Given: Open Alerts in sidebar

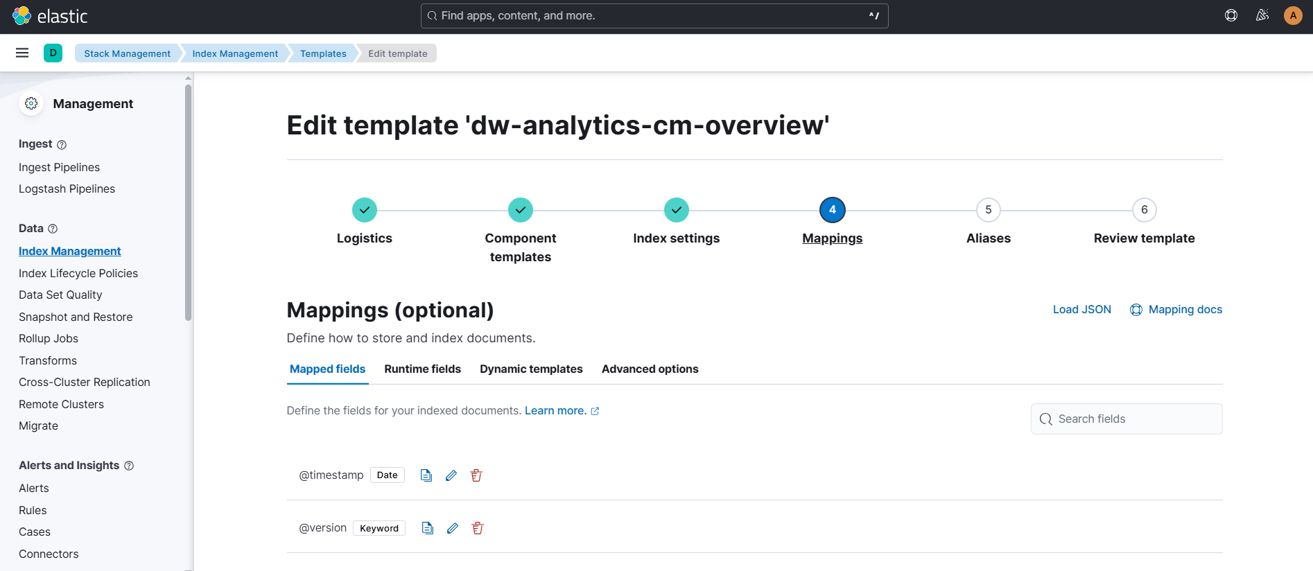Looking at the screenshot, I should tap(34, 489).
